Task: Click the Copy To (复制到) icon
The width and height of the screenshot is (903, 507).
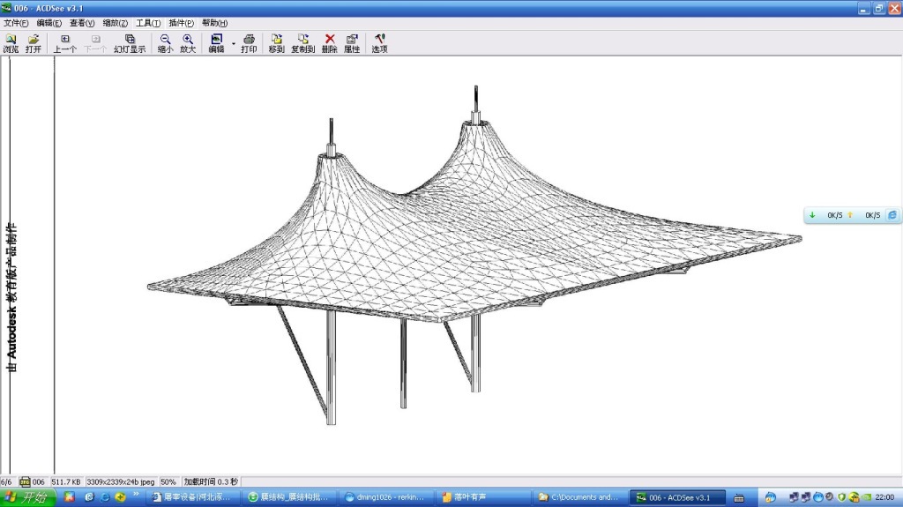Action: click(302, 43)
